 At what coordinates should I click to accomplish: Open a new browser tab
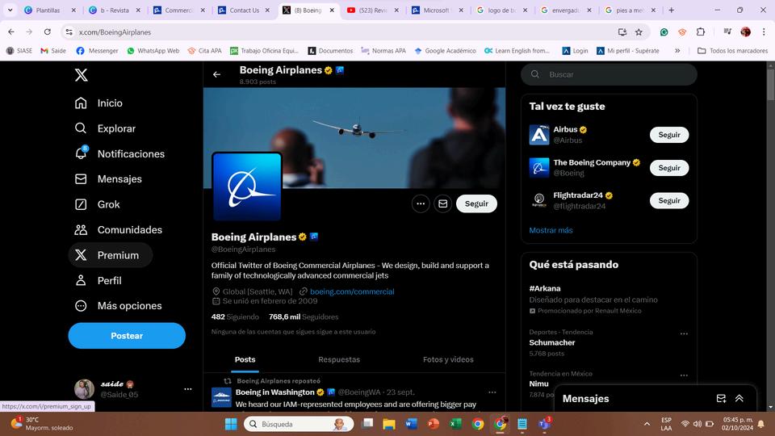[671, 10]
